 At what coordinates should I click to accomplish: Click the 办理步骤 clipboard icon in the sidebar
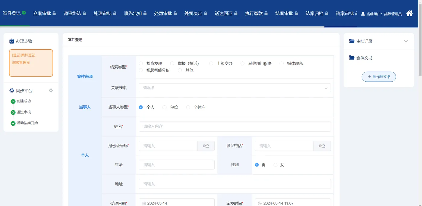(12, 41)
